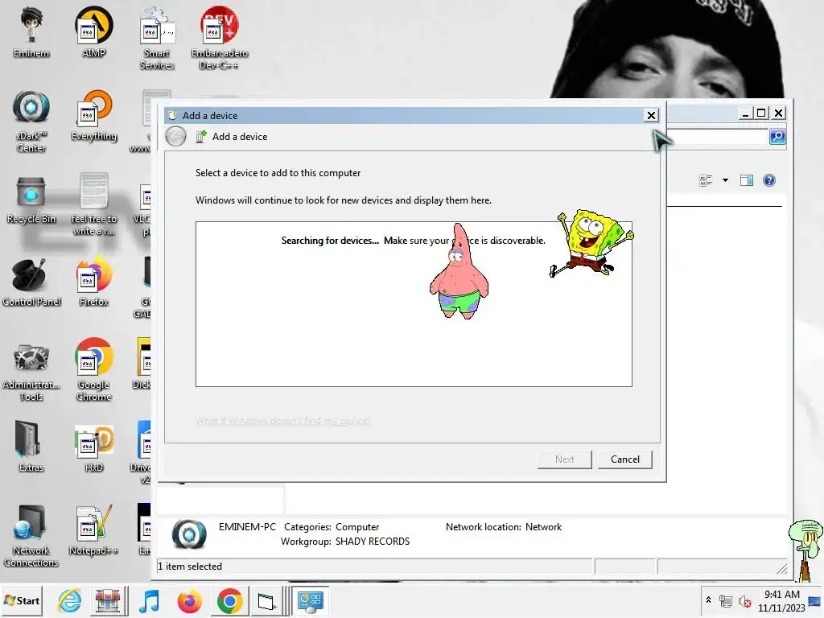Open the Smart Services desktop icon

point(157,38)
